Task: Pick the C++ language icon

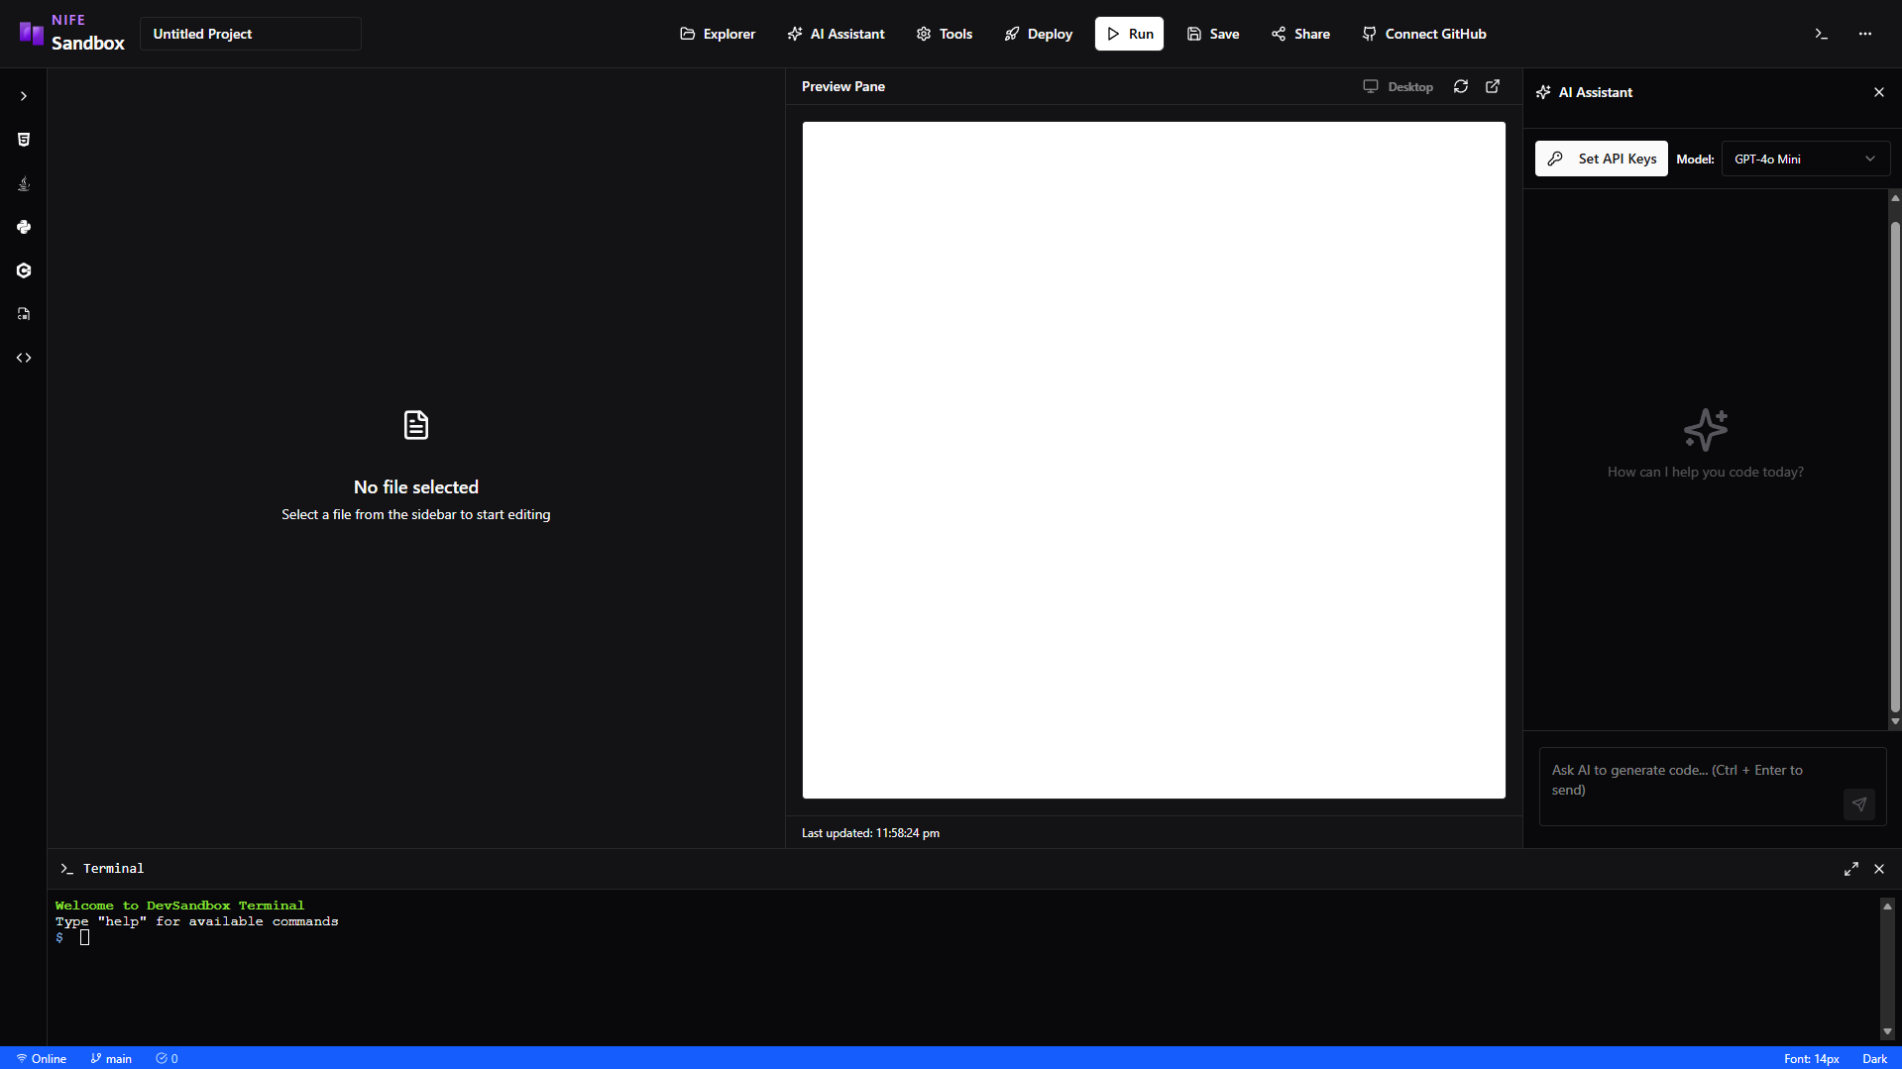Action: (x=24, y=270)
